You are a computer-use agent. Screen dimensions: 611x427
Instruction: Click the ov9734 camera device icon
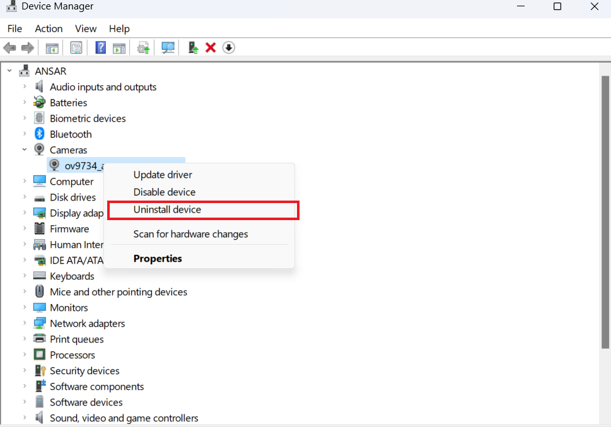tap(54, 165)
